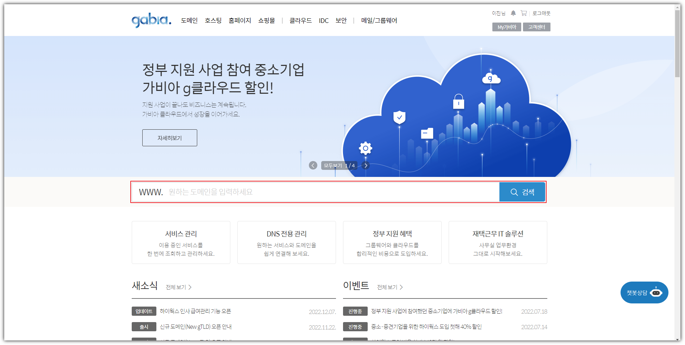
Task: Open news 하이웍스 인사 급여관리 기능 오픈
Action: [195, 311]
